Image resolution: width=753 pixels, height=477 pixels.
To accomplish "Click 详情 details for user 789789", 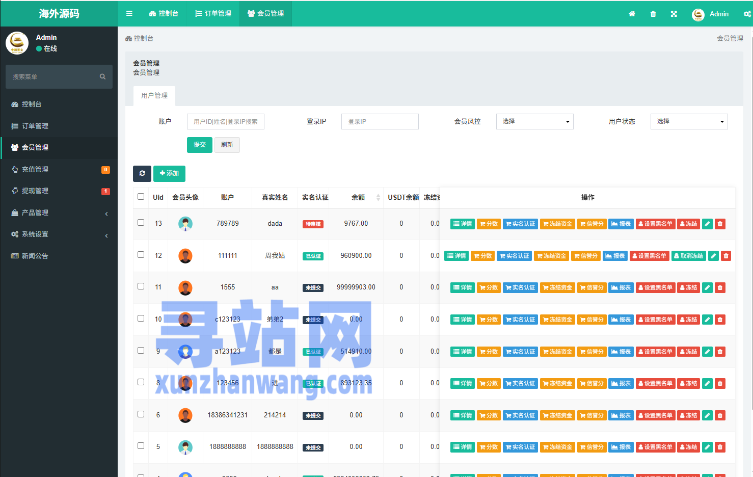I will click(463, 224).
